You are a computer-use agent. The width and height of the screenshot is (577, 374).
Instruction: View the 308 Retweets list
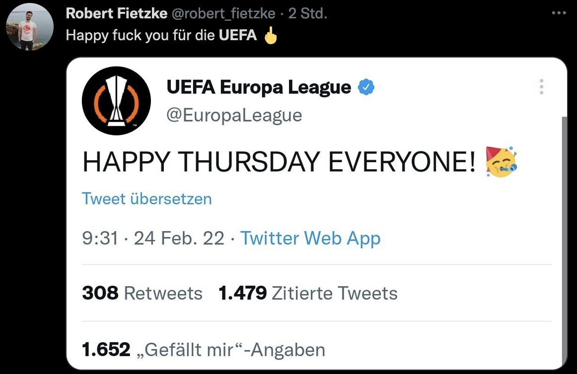click(143, 293)
